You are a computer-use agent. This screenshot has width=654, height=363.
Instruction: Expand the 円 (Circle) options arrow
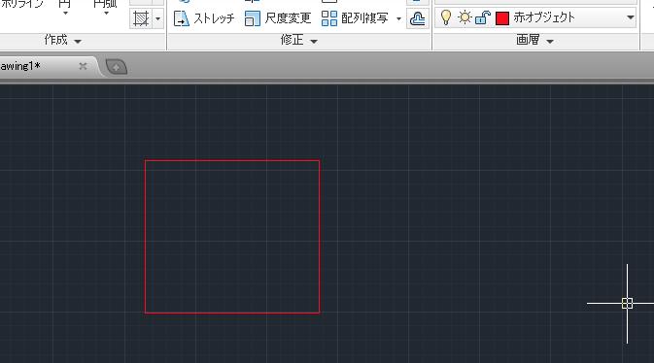pyautogui.click(x=65, y=14)
